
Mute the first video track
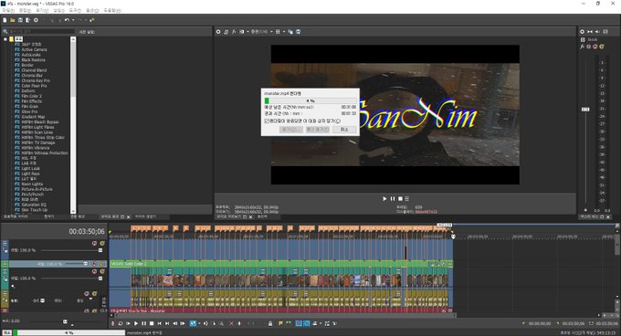pos(94,244)
